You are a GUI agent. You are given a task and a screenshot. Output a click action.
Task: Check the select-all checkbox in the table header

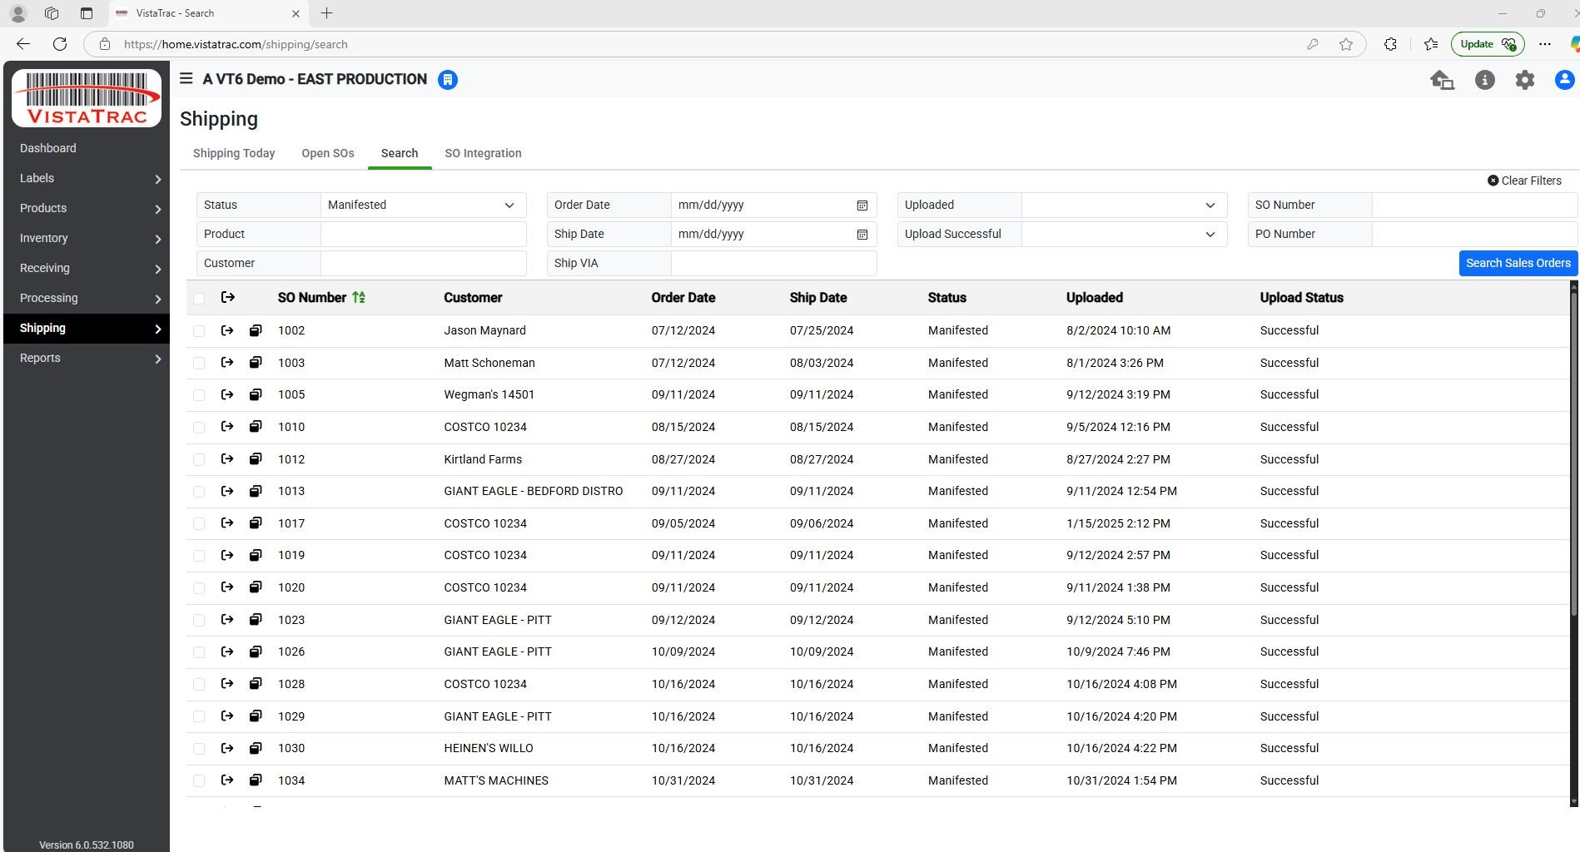pyautogui.click(x=199, y=298)
